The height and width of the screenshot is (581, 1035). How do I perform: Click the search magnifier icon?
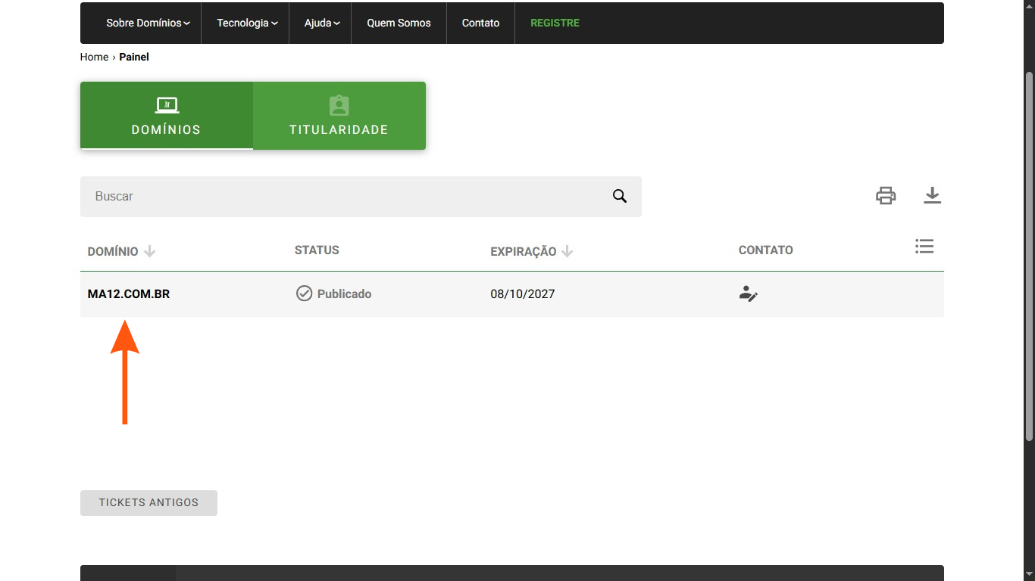620,197
